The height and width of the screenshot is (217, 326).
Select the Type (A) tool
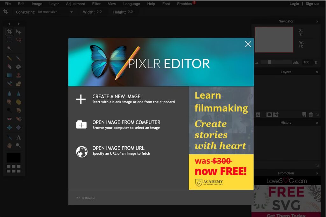(x=18, y=137)
